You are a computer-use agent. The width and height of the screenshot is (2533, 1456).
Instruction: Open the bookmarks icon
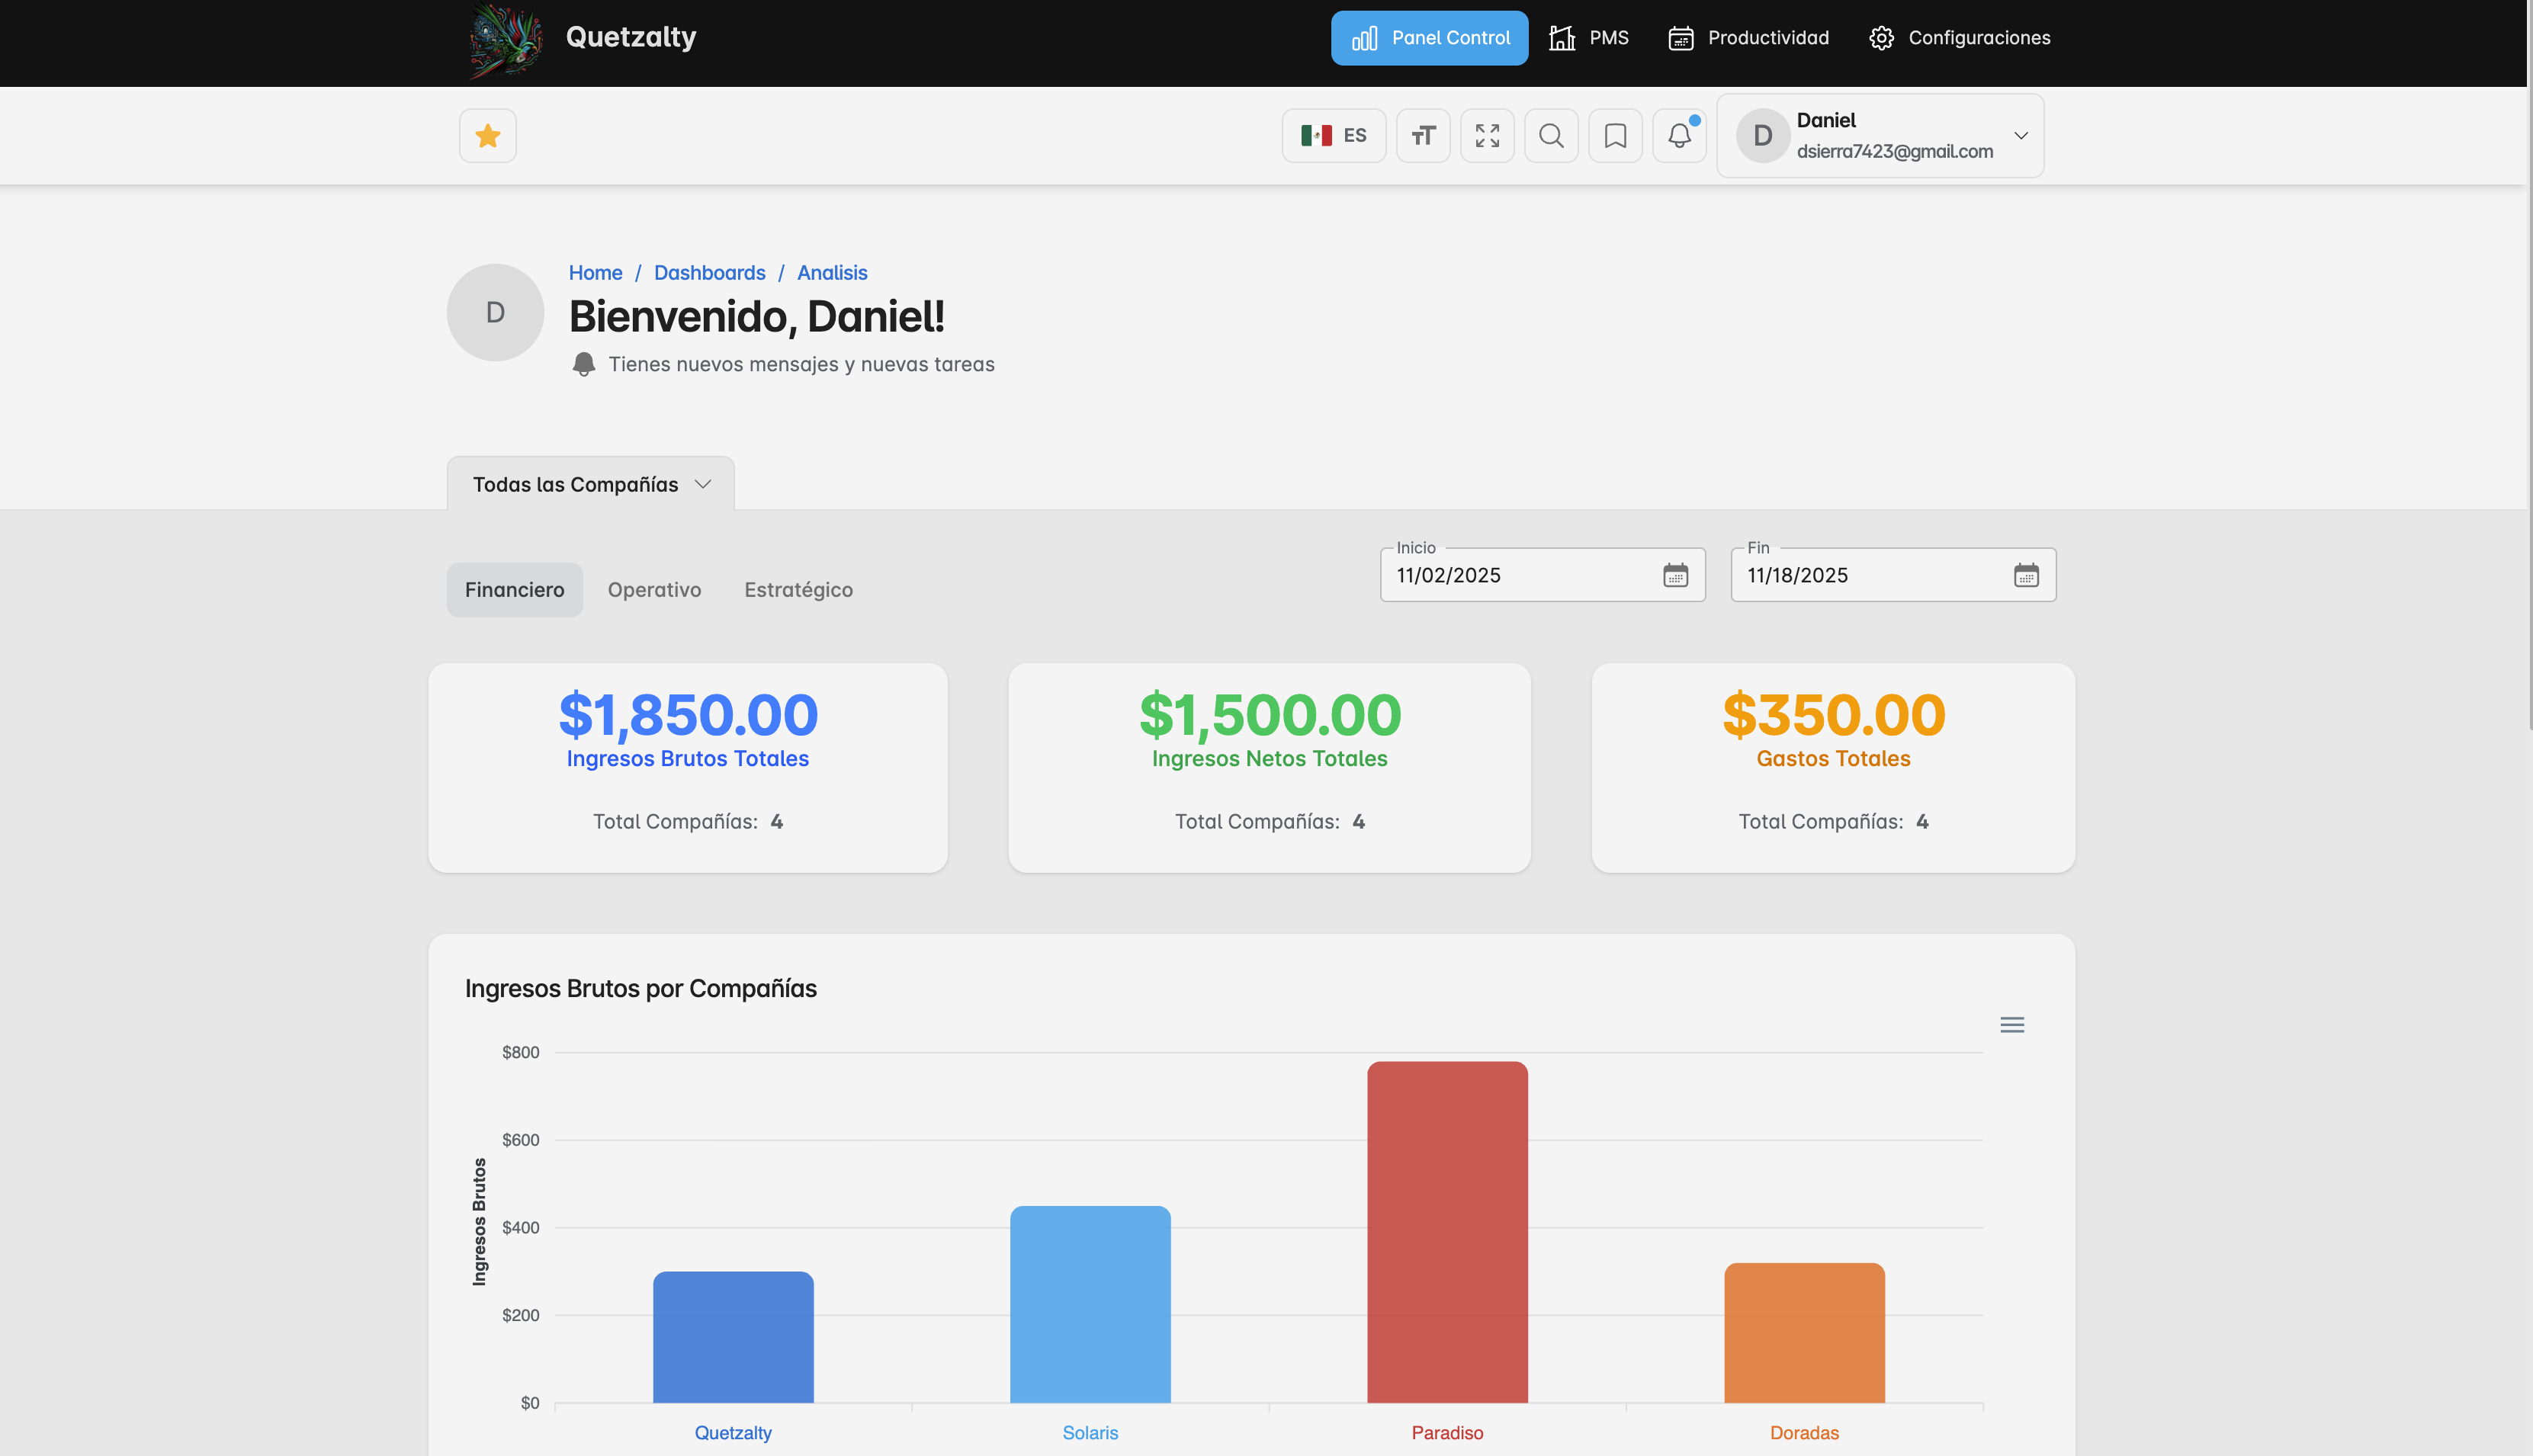[x=1615, y=136]
